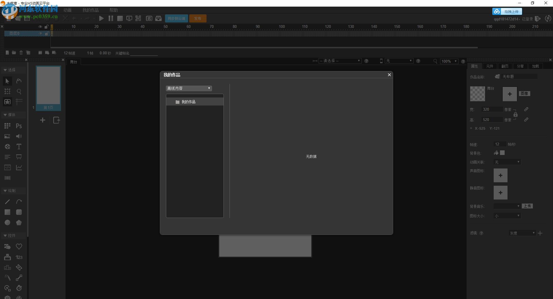Screen dimensions: 553x299
Task: Toggle the lock on layer 图层0
Action: coord(47,33)
